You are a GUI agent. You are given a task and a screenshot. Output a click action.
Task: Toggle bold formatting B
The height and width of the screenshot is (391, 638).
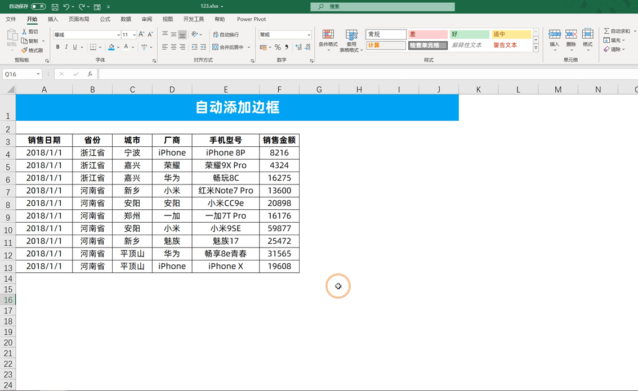pos(58,47)
